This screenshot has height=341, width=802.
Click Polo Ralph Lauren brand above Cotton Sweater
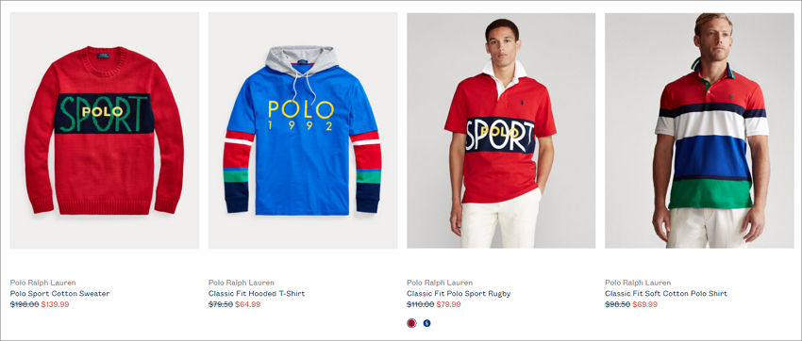[x=43, y=283]
